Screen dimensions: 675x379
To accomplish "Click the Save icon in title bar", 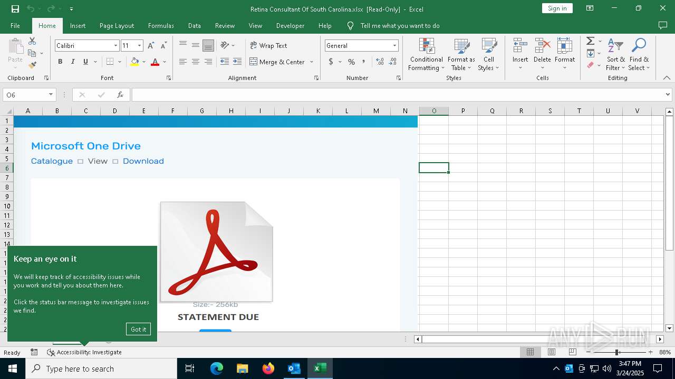I will tap(15, 8).
